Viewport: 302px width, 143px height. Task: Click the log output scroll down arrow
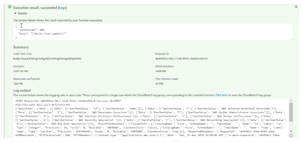[291, 131]
